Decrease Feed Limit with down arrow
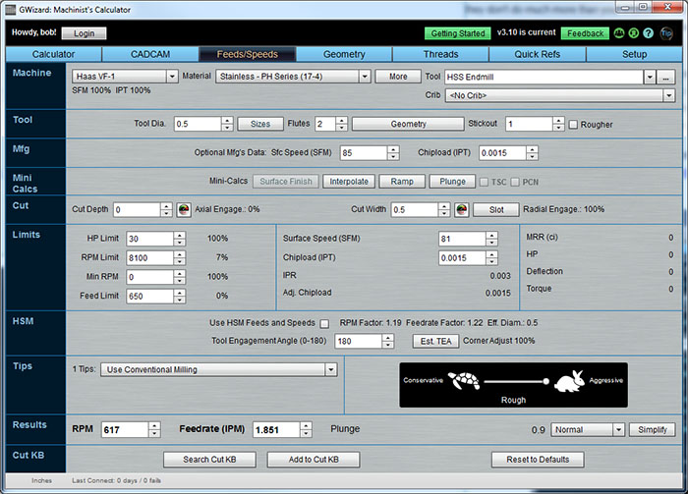688x494 pixels. [x=179, y=300]
